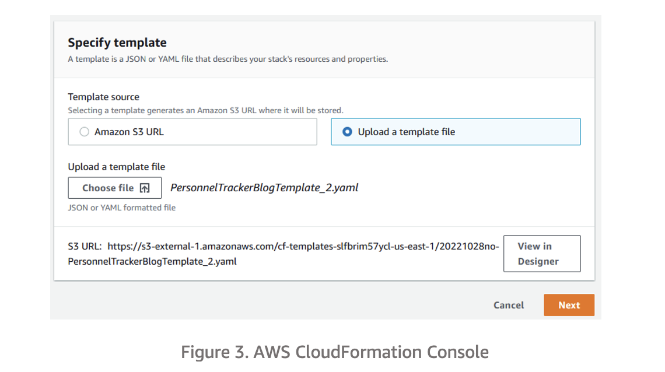
Task: Click the JSON or YAML formatted file hint
Action: 121,208
